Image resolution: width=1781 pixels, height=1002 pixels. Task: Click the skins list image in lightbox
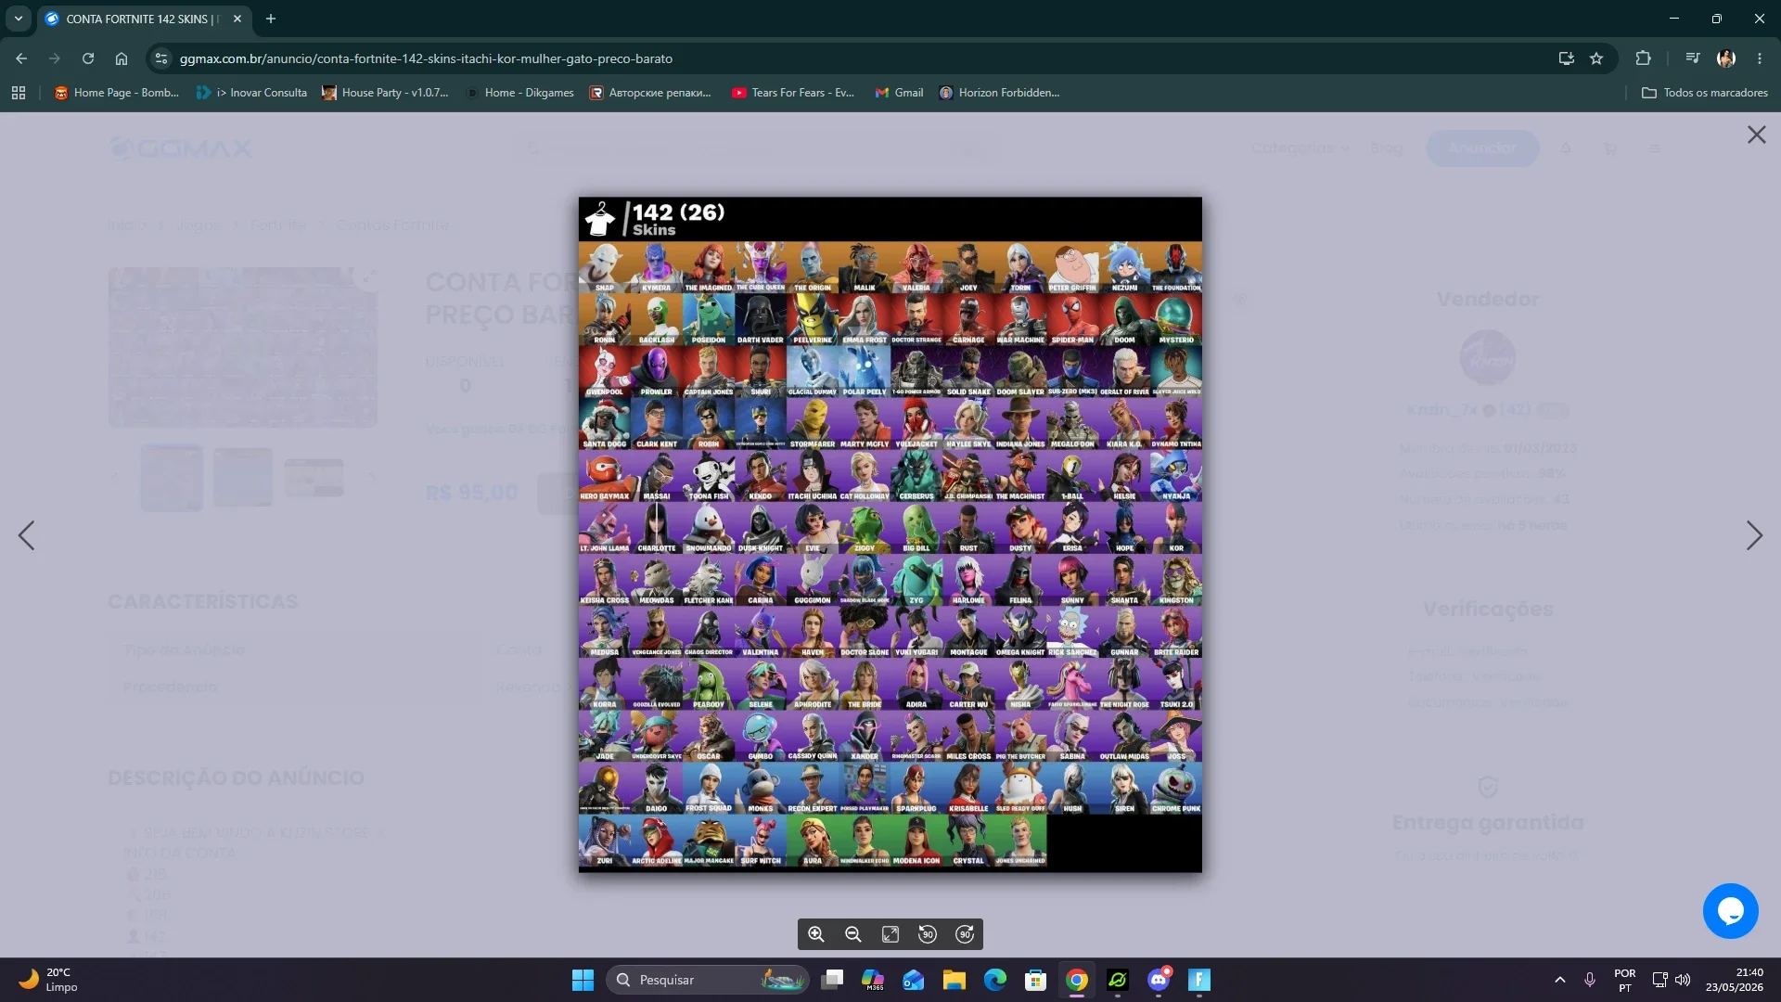tap(890, 534)
